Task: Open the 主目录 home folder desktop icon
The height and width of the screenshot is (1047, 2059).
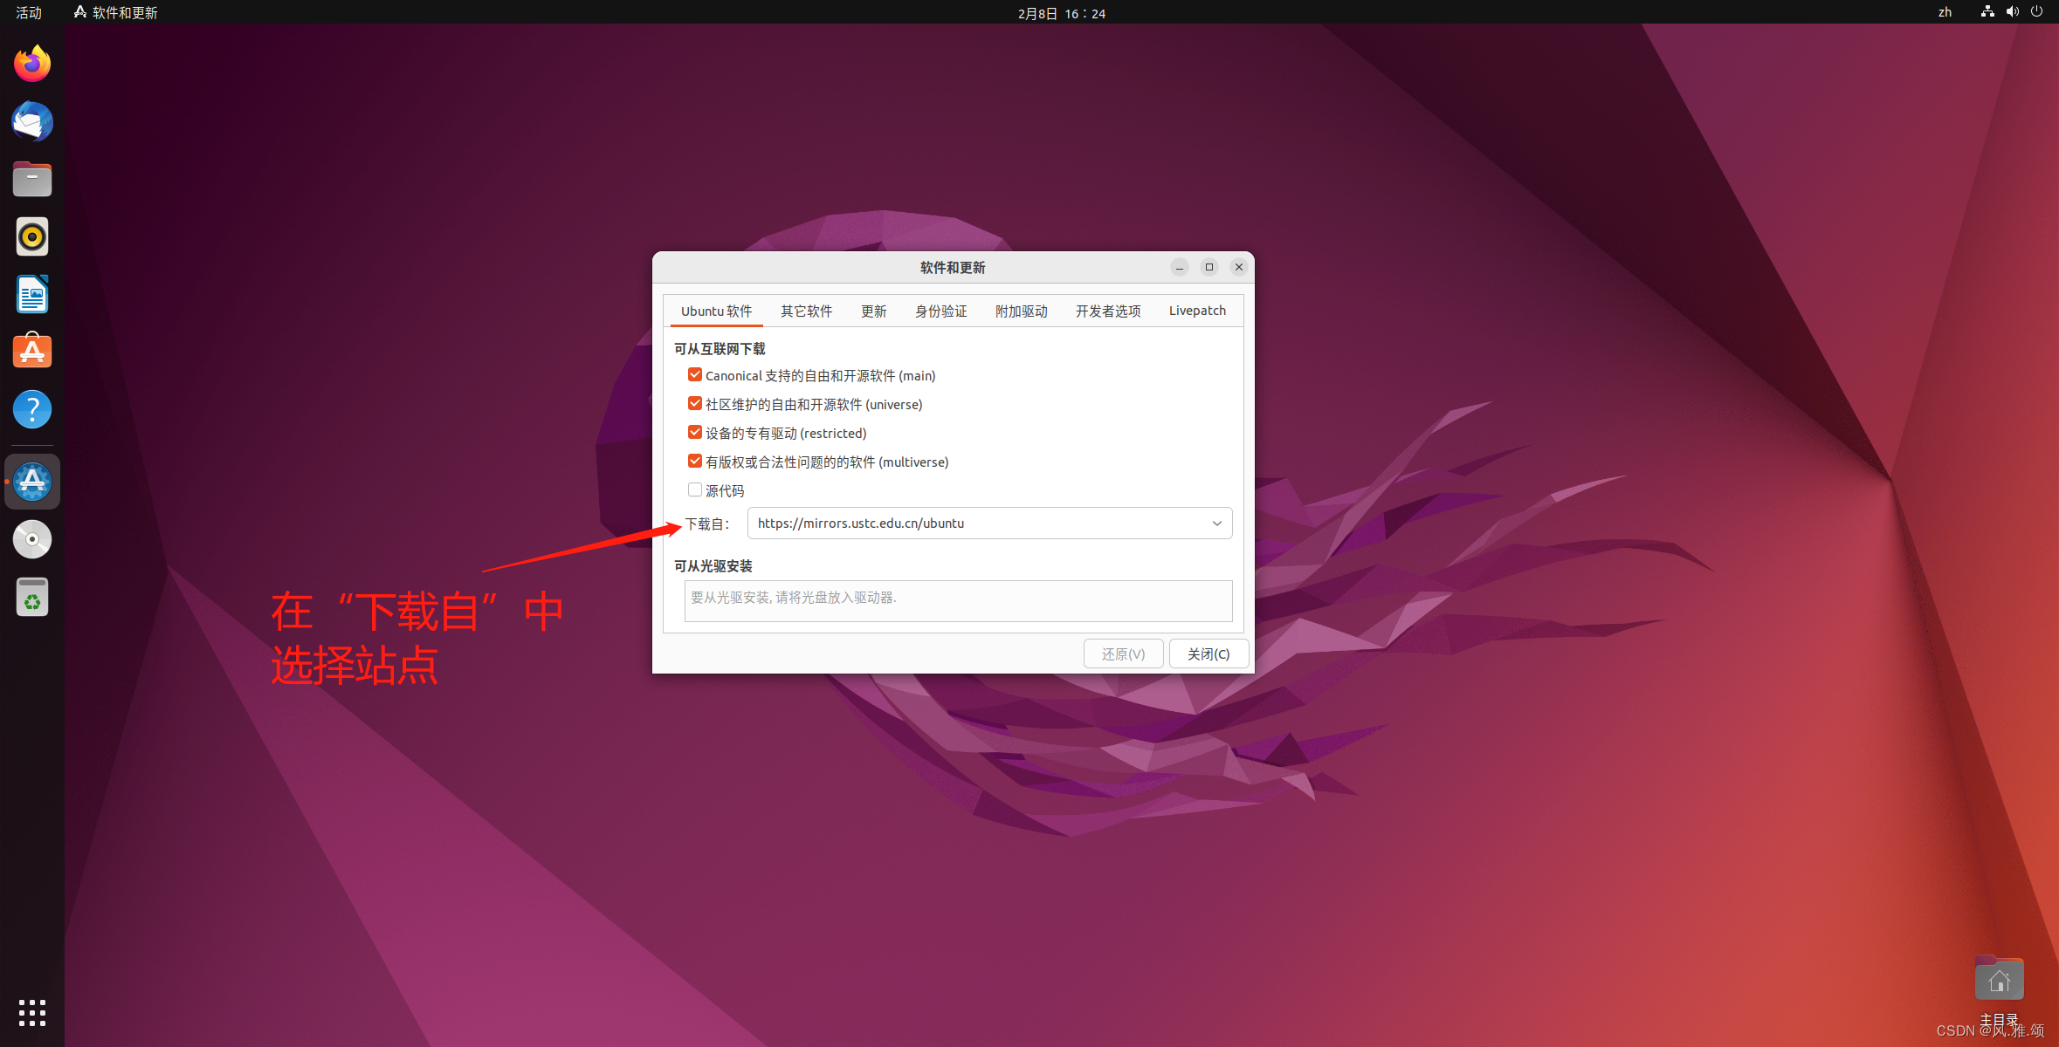Action: [1999, 981]
